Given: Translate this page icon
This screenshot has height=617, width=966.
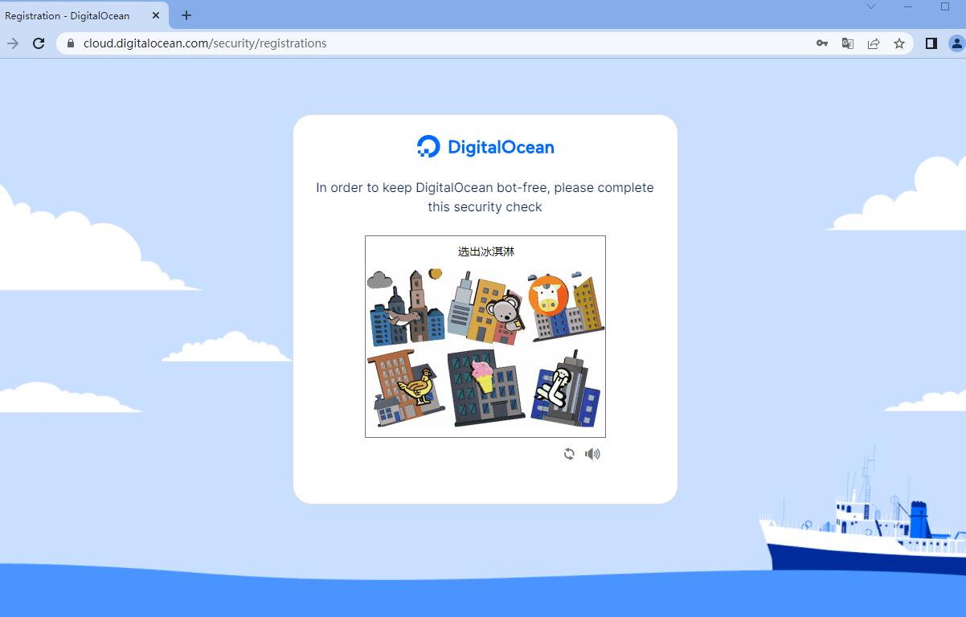Looking at the screenshot, I should (x=848, y=43).
